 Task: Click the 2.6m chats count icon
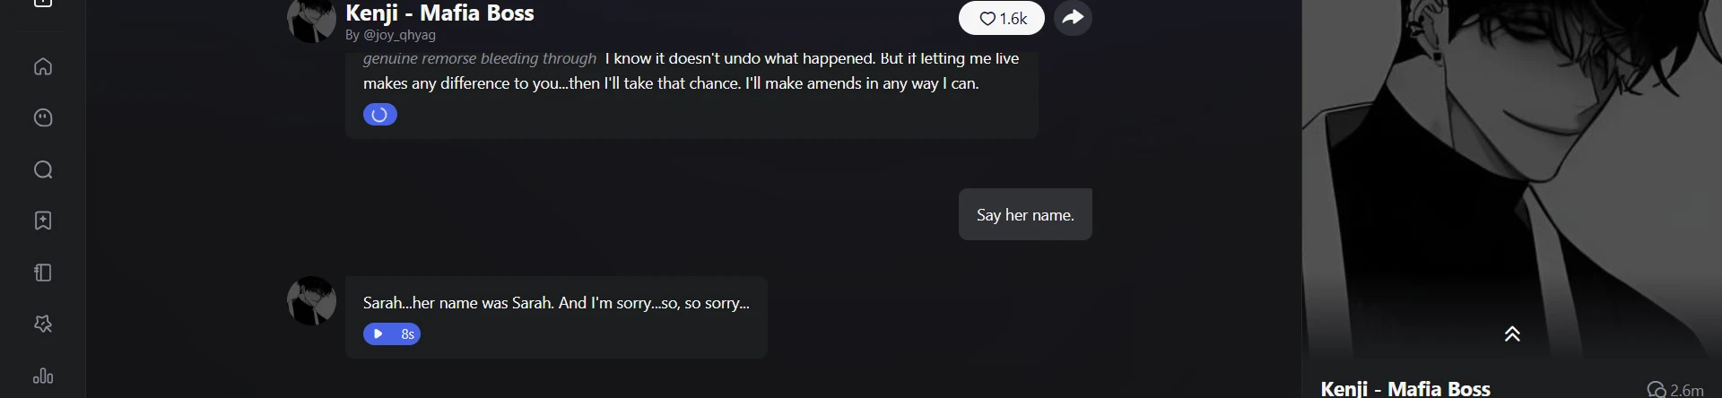click(x=1656, y=390)
